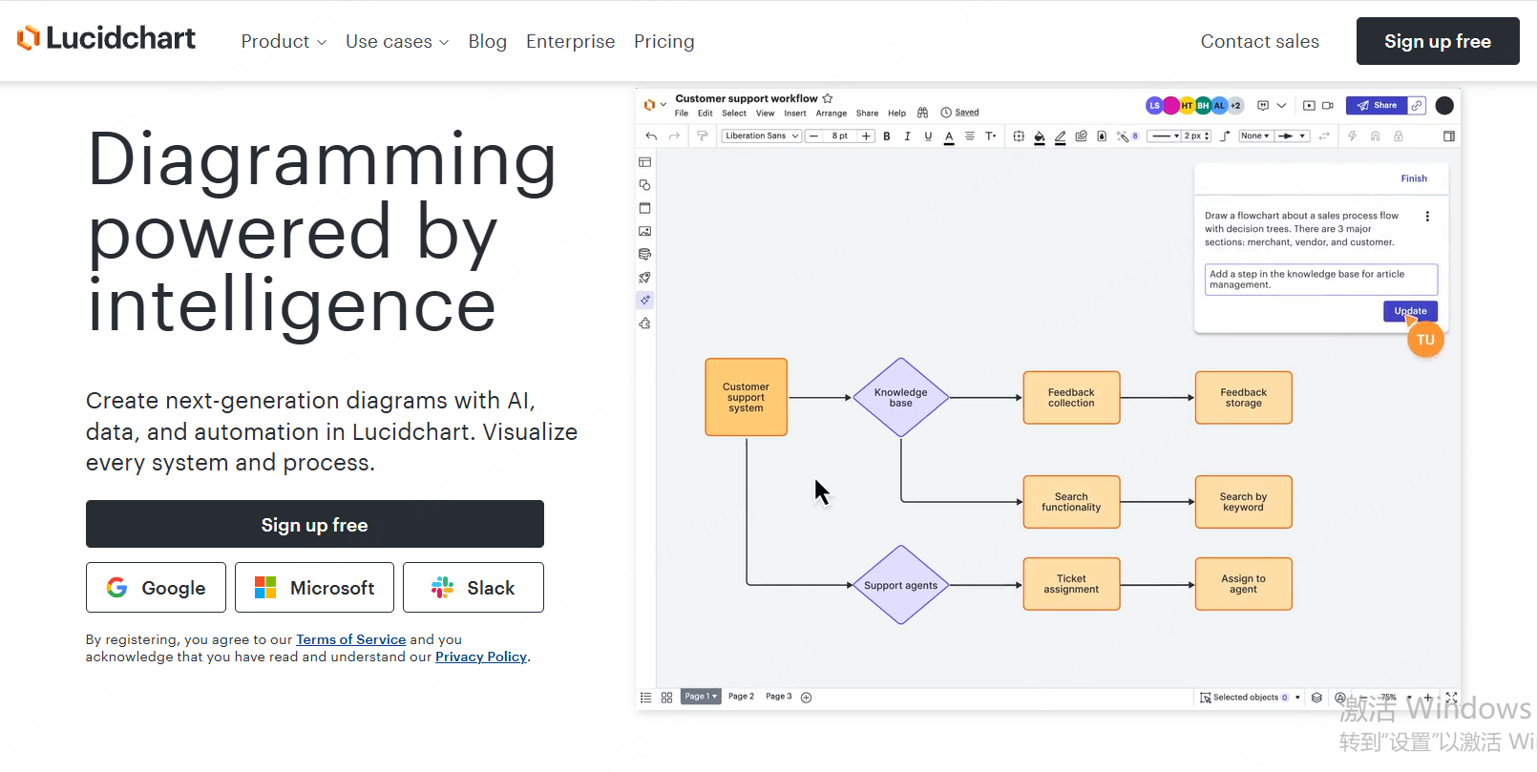Open the Liberation Sans font dropdown

point(761,136)
